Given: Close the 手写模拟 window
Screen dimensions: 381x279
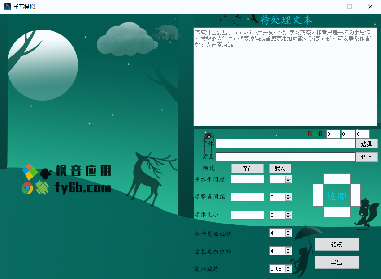Looking at the screenshot, I should [370, 7].
